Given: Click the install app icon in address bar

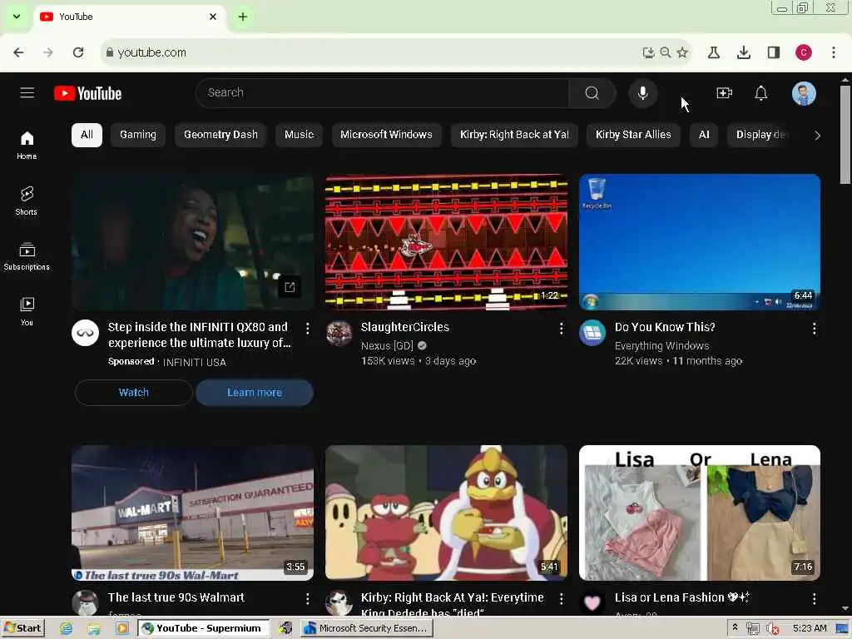Looking at the screenshot, I should [x=648, y=52].
